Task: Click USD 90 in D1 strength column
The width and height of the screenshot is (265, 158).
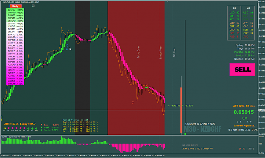Action: tap(234, 13)
